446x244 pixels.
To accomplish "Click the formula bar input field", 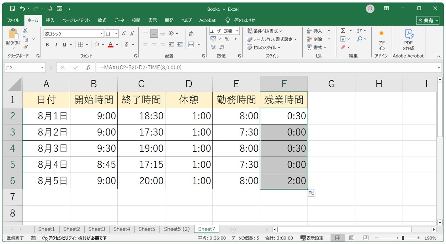I will [267, 67].
